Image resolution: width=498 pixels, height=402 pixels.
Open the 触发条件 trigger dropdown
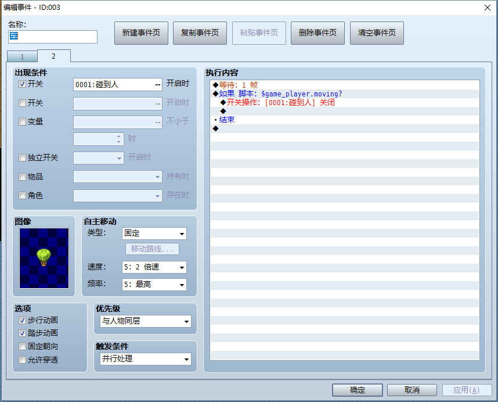146,359
